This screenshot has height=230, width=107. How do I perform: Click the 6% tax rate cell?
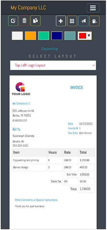(x=70, y=181)
